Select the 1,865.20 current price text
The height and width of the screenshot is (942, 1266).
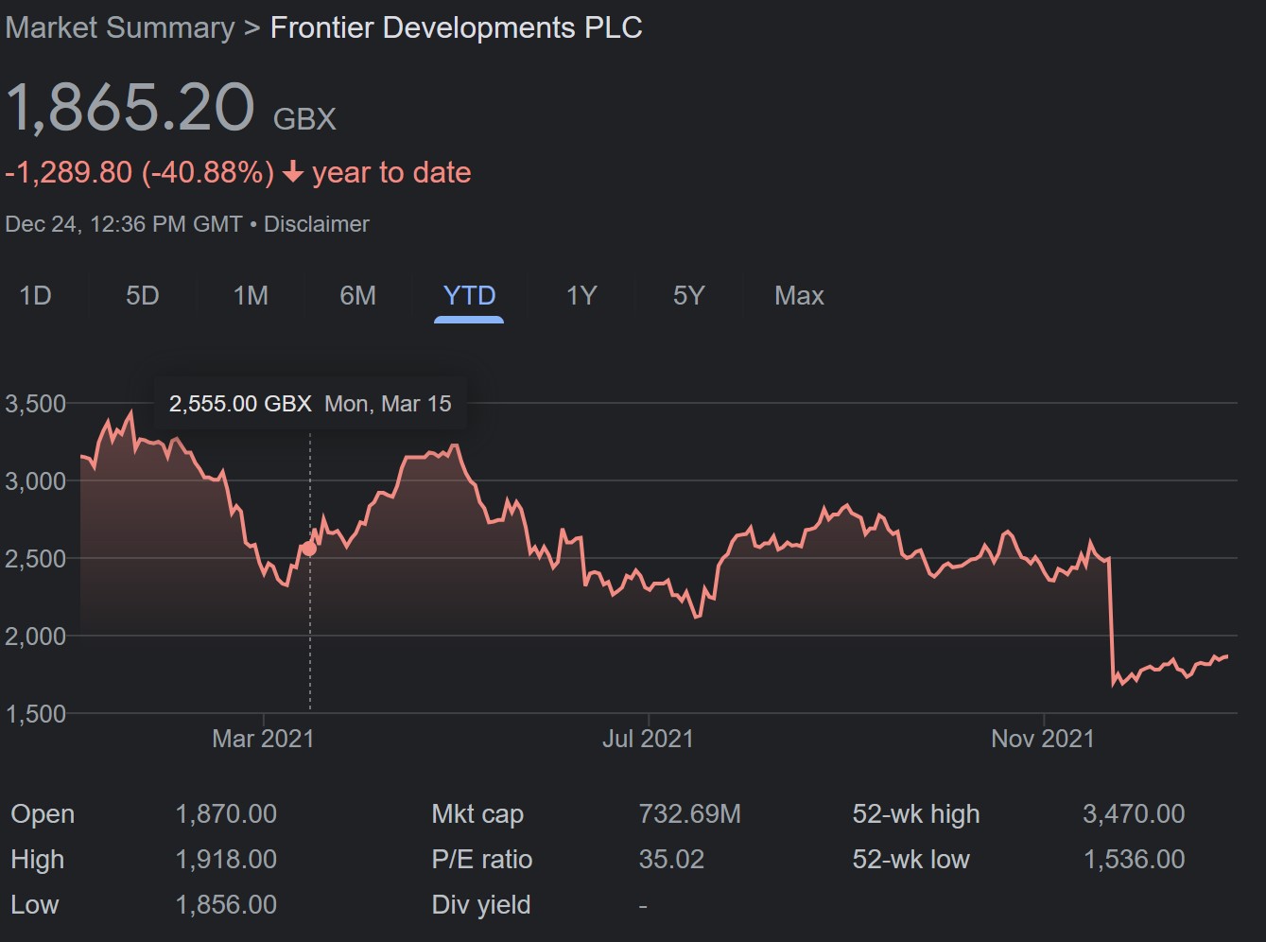click(x=130, y=107)
